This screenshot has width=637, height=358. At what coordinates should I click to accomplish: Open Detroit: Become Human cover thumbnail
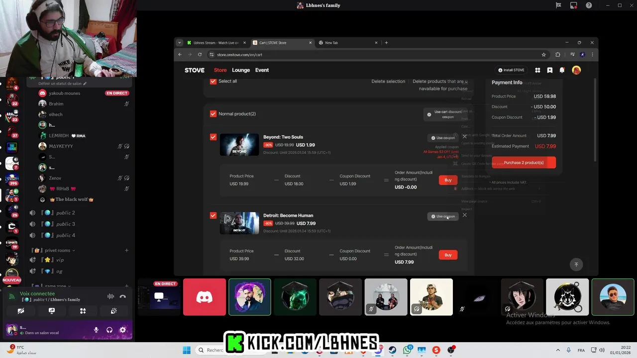[239, 223]
